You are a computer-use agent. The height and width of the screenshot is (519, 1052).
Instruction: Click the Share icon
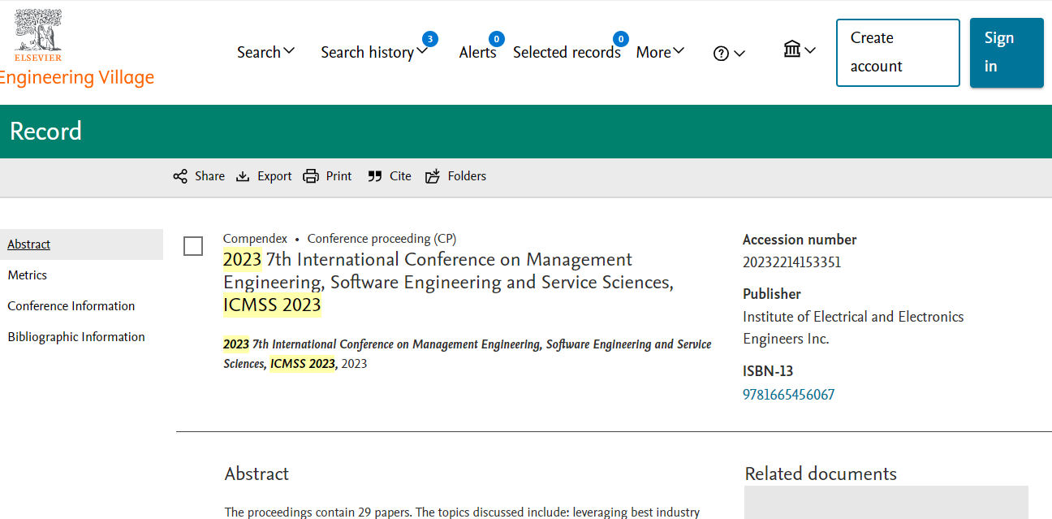(180, 176)
